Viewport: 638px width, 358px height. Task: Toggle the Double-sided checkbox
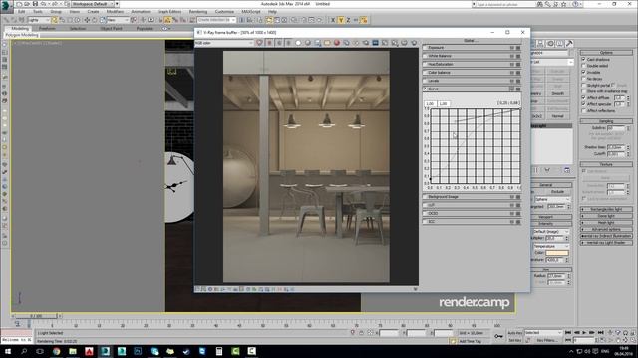tap(584, 66)
